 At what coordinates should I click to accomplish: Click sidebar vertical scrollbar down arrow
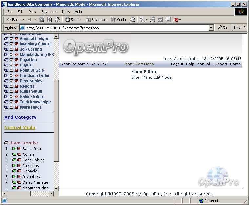pyautogui.click(x=56, y=188)
